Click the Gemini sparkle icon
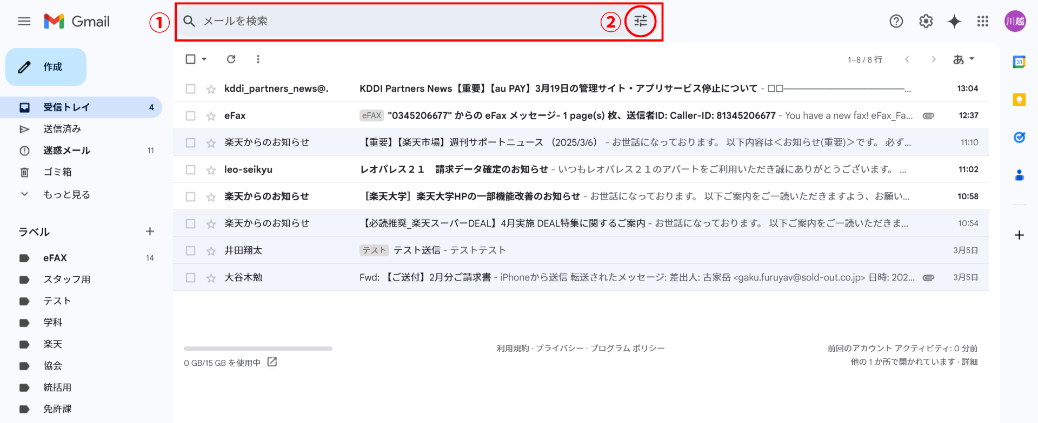The height and width of the screenshot is (423, 1038). tap(954, 21)
